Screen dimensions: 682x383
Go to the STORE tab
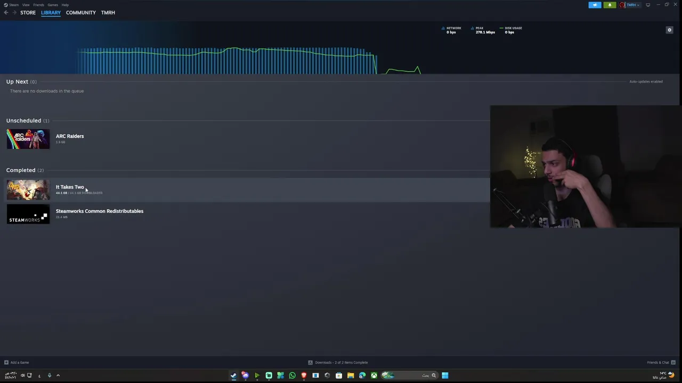(28, 12)
